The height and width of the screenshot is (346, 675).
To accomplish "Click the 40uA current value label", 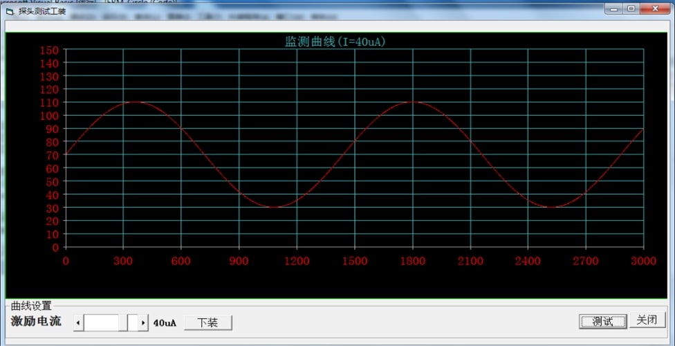I will pyautogui.click(x=165, y=322).
